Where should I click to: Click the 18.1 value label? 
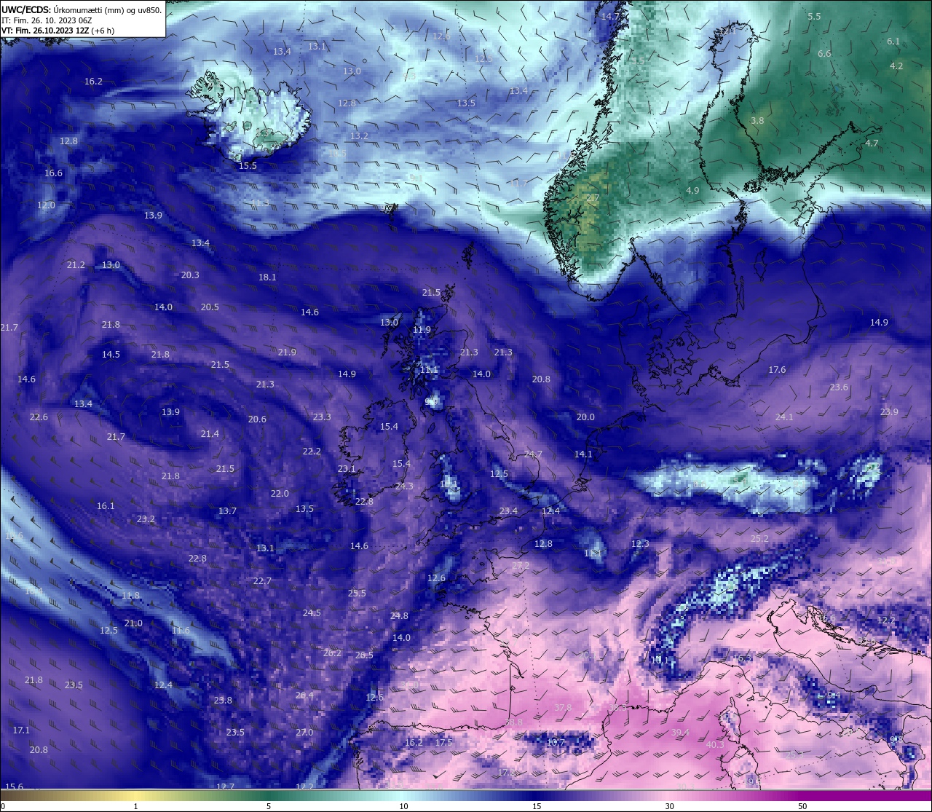pos(267,277)
